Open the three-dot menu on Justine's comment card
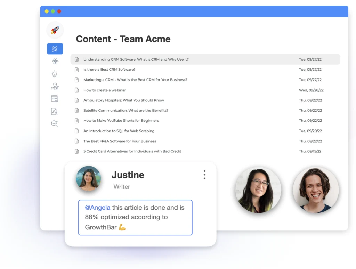Screen dimensions: 356x269 pos(204,175)
